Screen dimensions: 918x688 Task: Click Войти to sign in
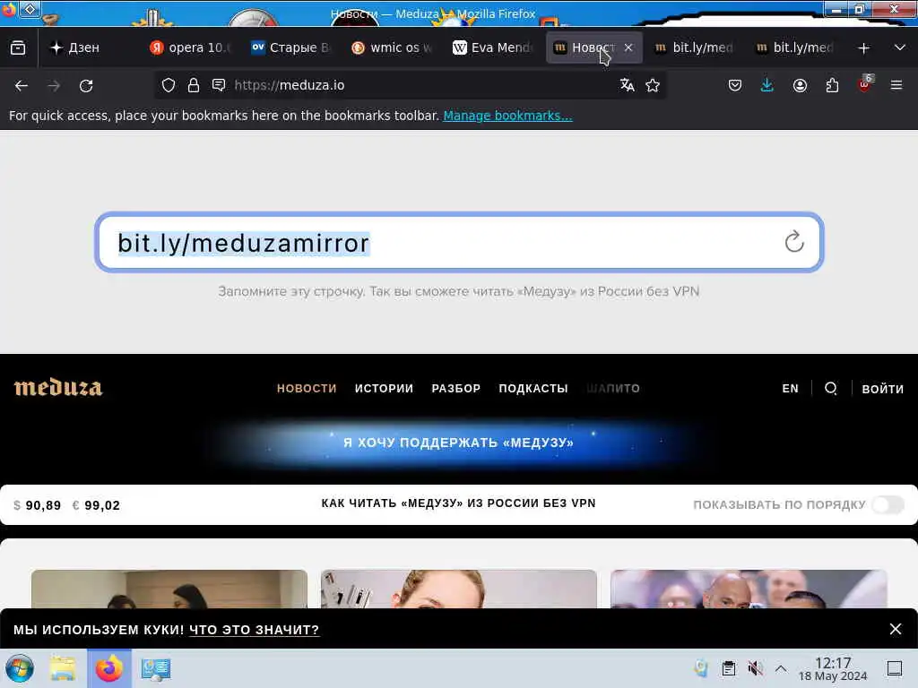coord(882,389)
